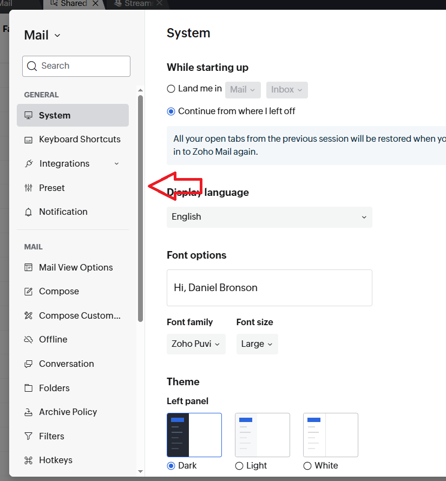The image size is (446, 481).
Task: Click the magnifier icon in Search box
Action: pos(32,66)
